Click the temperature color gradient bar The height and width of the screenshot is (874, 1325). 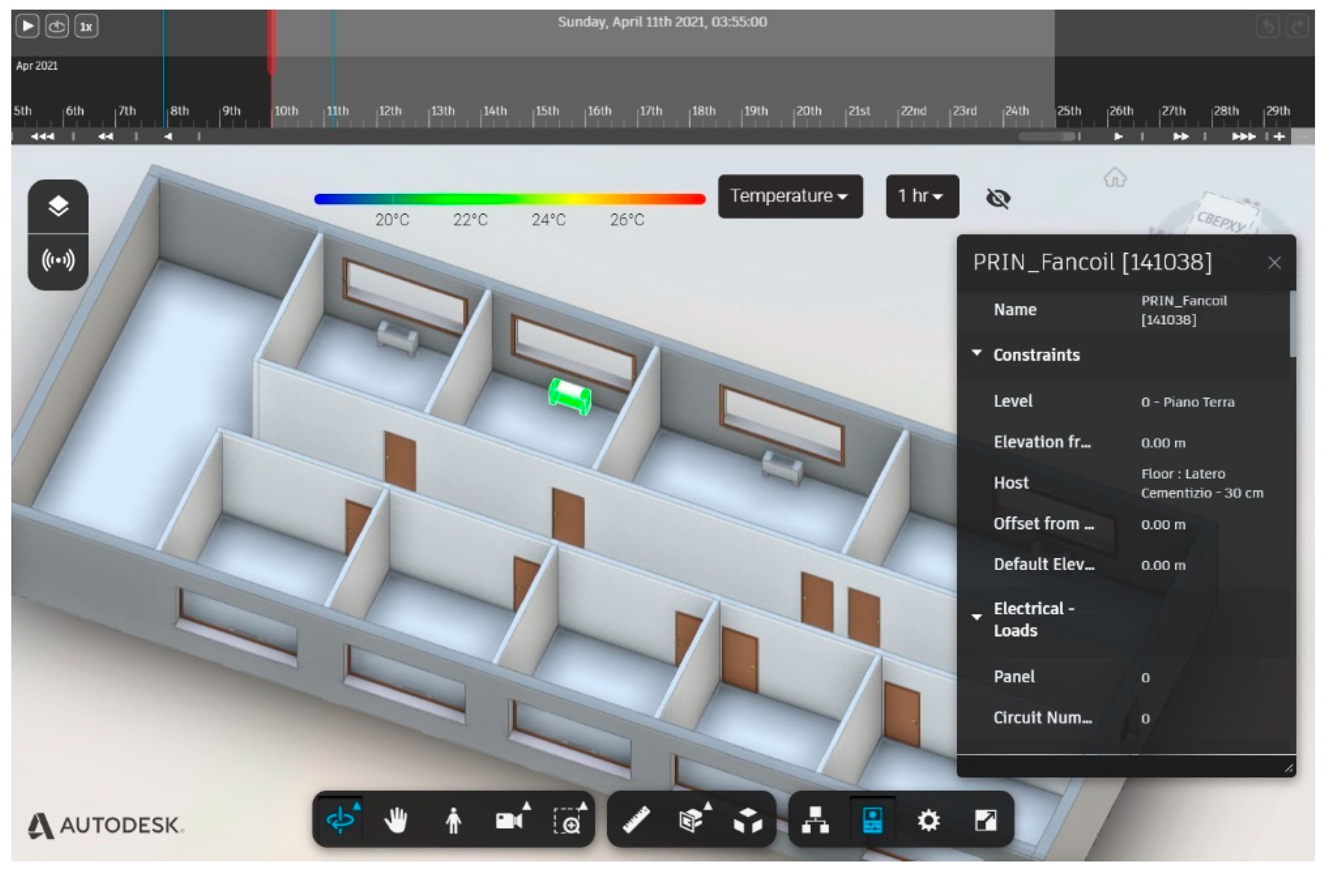click(509, 199)
